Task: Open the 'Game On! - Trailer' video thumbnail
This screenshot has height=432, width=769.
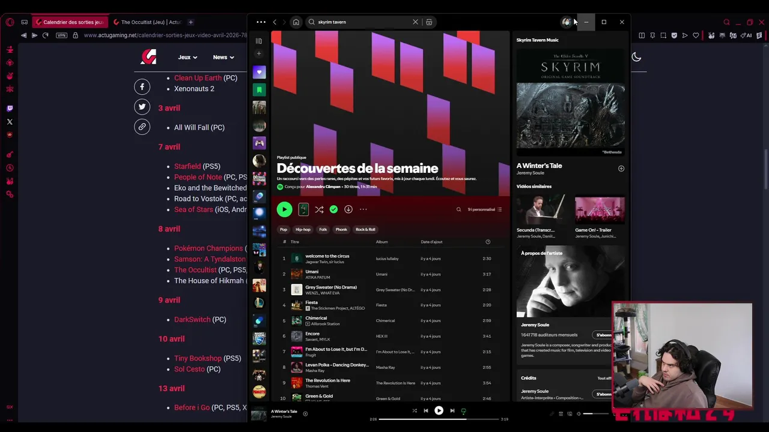Action: (600, 210)
